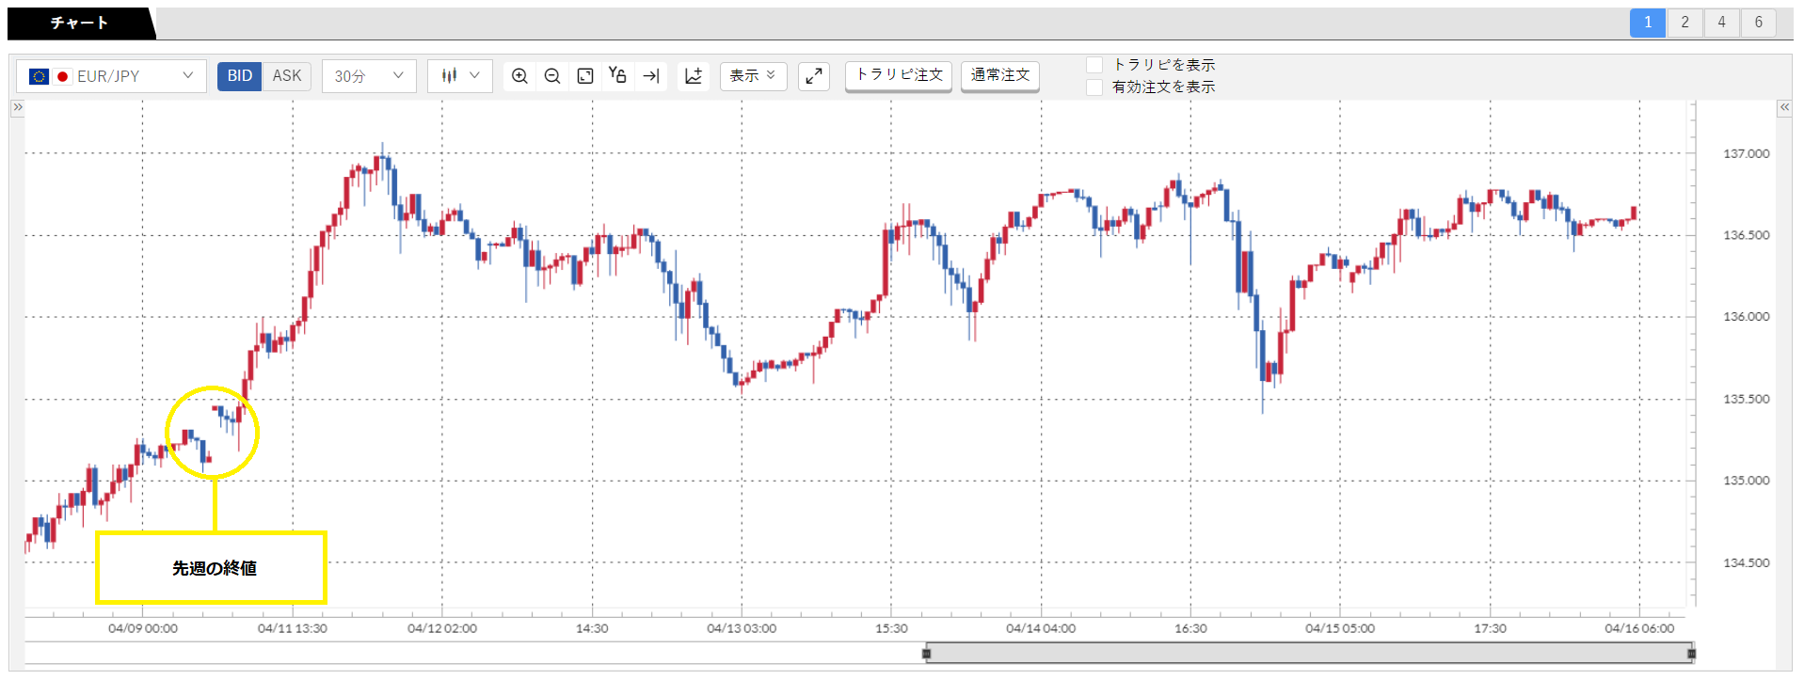The width and height of the screenshot is (1804, 680).
Task: Open 表示 display options dropdown
Action: coord(753,76)
